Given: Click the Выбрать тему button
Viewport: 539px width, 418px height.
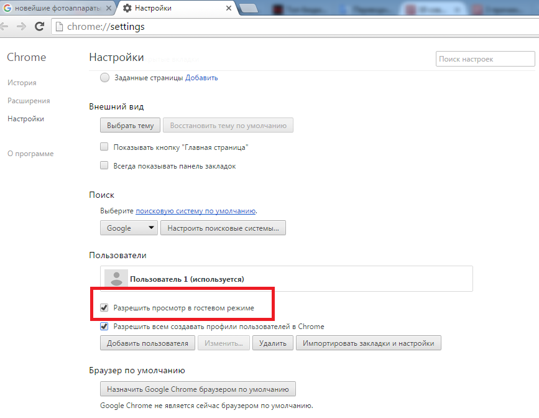Looking at the screenshot, I should pos(131,125).
